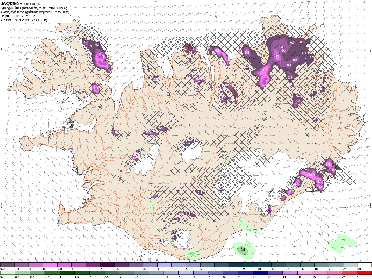The width and height of the screenshot is (372, 279).
Task: Click the '0.5' value in the green offshore rain area
Action: pos(243,250)
